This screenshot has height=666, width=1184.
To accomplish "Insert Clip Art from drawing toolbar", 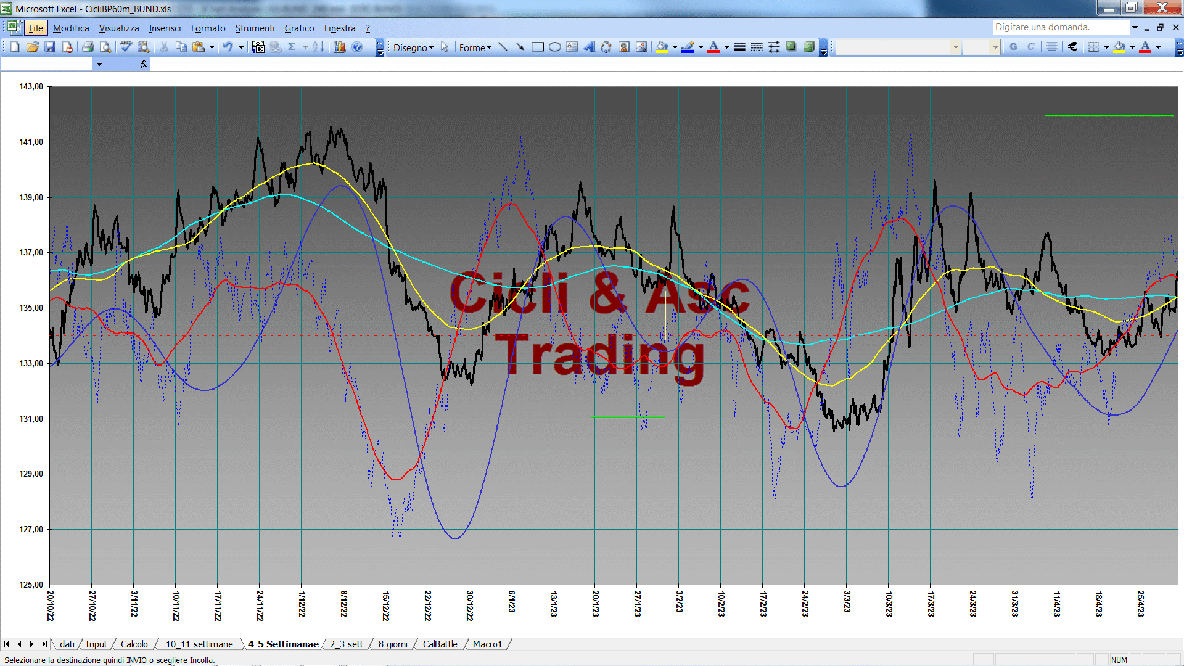I will (623, 47).
